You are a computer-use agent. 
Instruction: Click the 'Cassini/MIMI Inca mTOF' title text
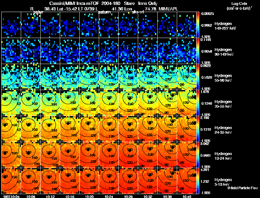tap(74, 4)
